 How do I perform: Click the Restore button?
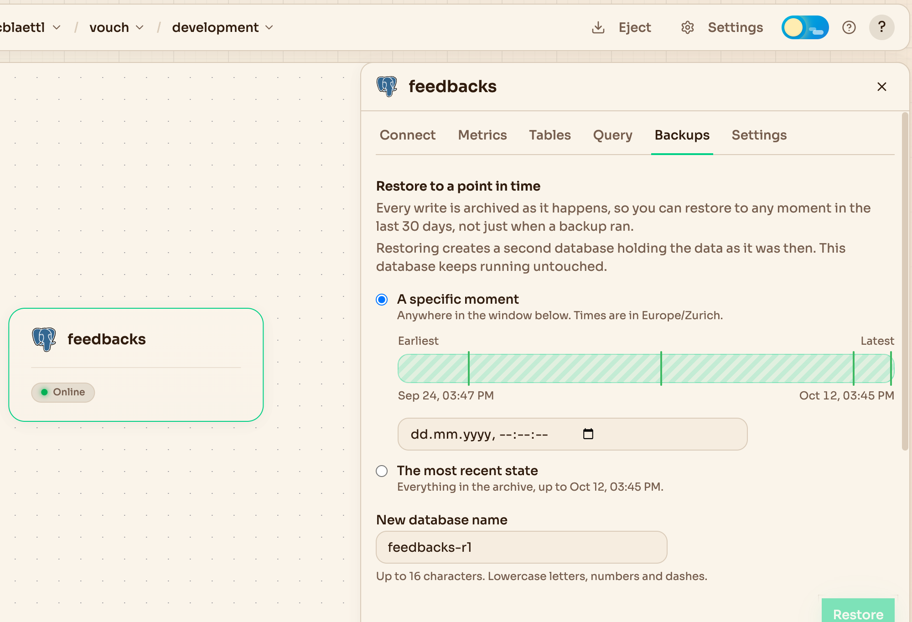point(858,610)
